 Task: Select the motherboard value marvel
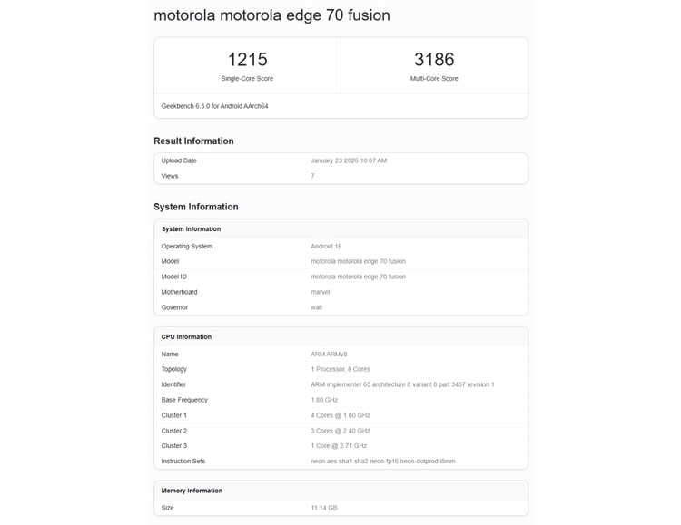tap(321, 292)
